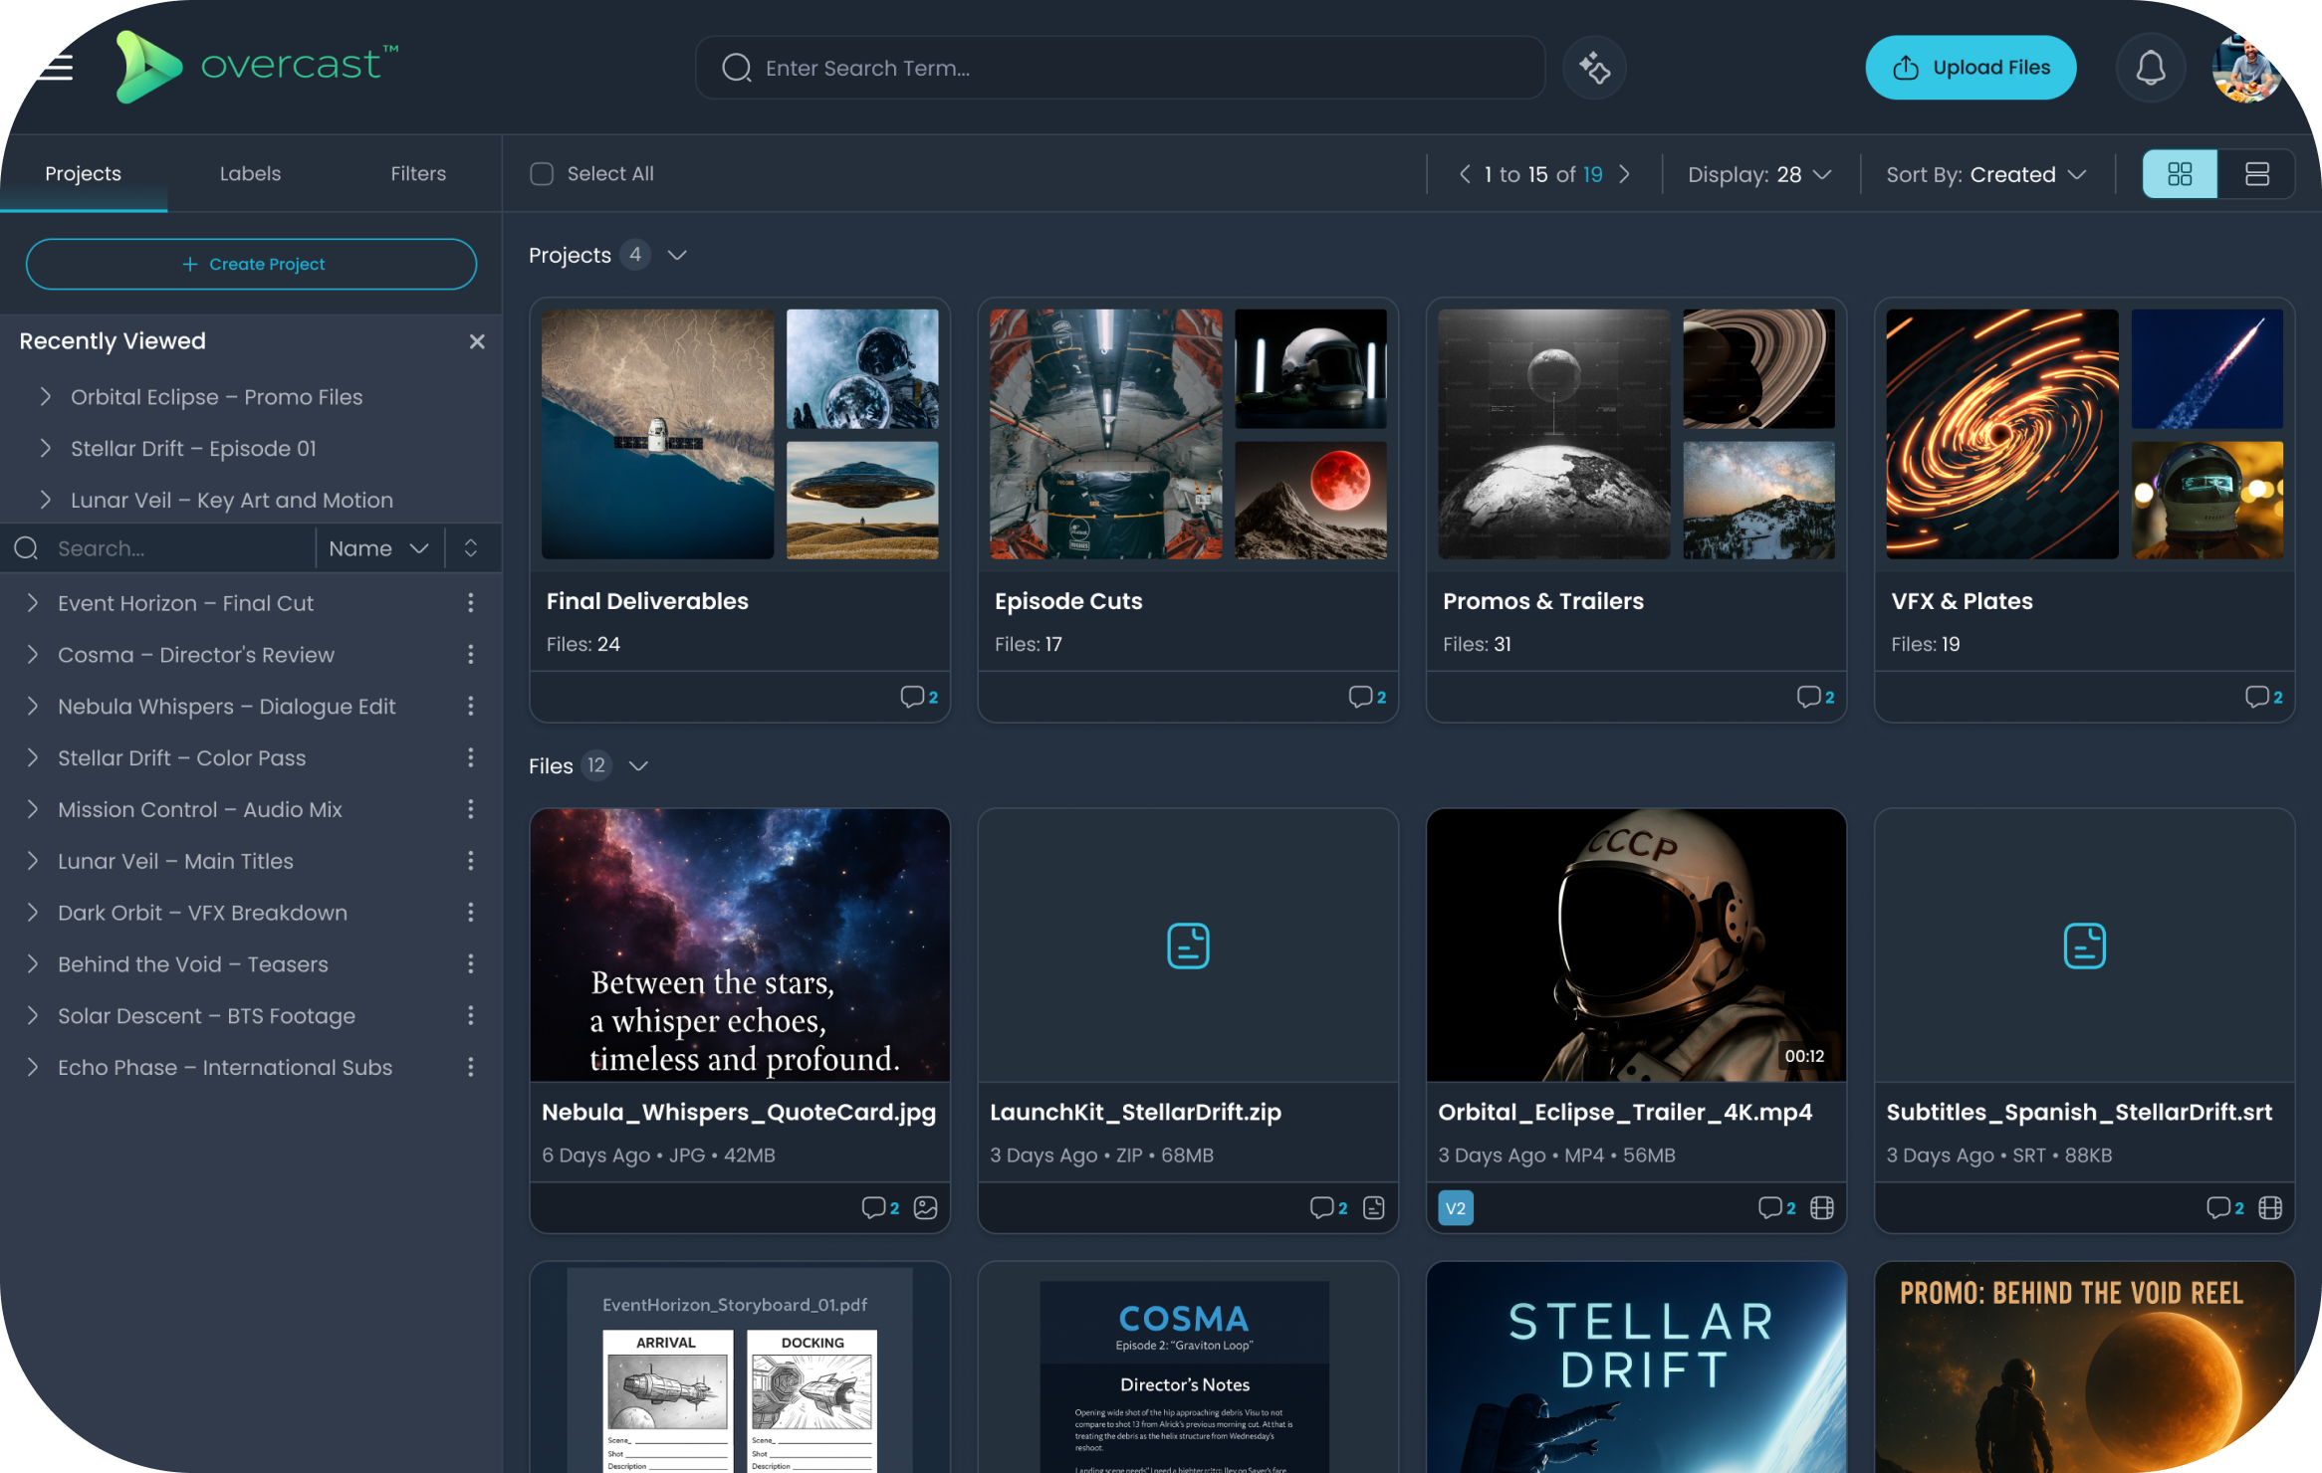Select grid view layout
The width and height of the screenshot is (2322, 1473).
[2180, 174]
